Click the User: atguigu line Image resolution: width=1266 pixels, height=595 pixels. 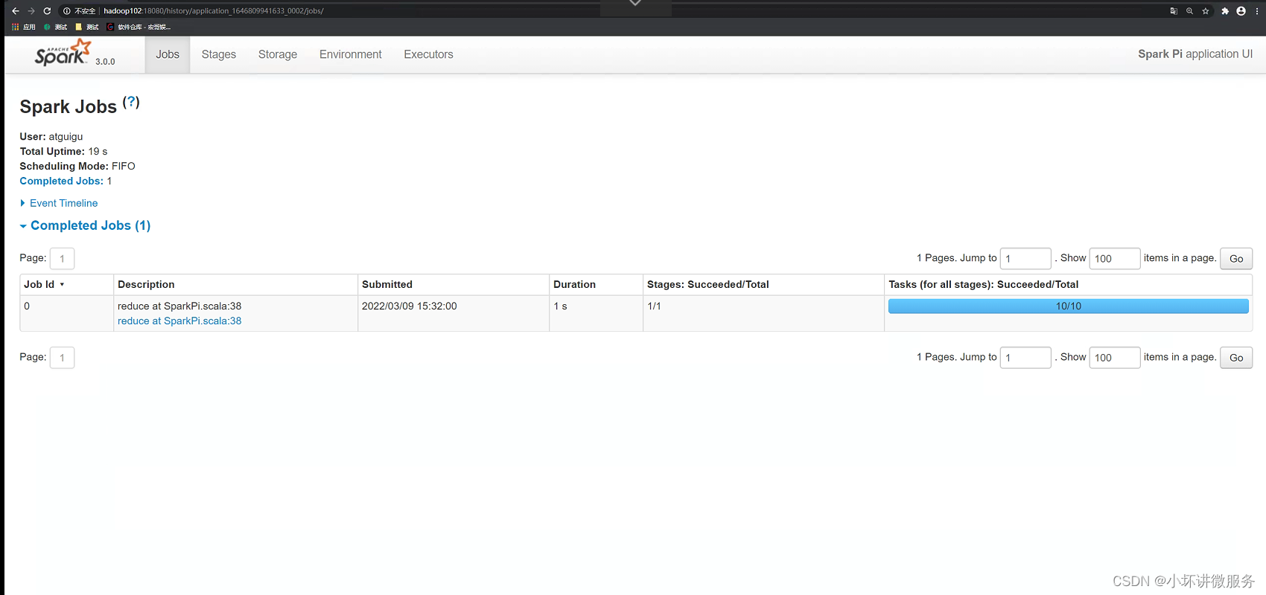point(51,136)
